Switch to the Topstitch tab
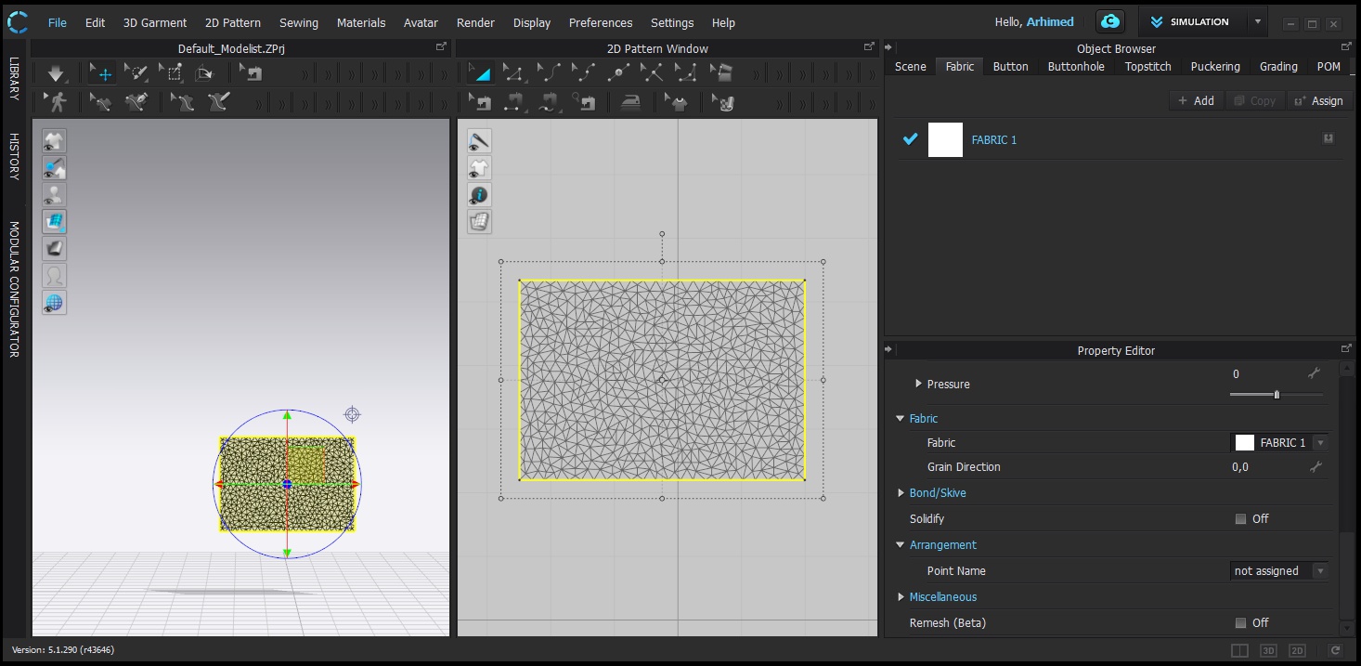The height and width of the screenshot is (666, 1361). pos(1147,67)
